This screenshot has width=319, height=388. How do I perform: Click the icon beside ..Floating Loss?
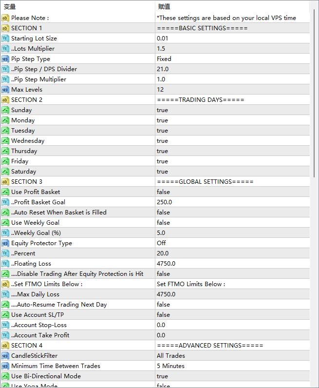coord(5,264)
